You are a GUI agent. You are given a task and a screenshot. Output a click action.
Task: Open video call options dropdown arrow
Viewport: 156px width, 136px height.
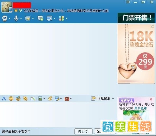click(10, 18)
